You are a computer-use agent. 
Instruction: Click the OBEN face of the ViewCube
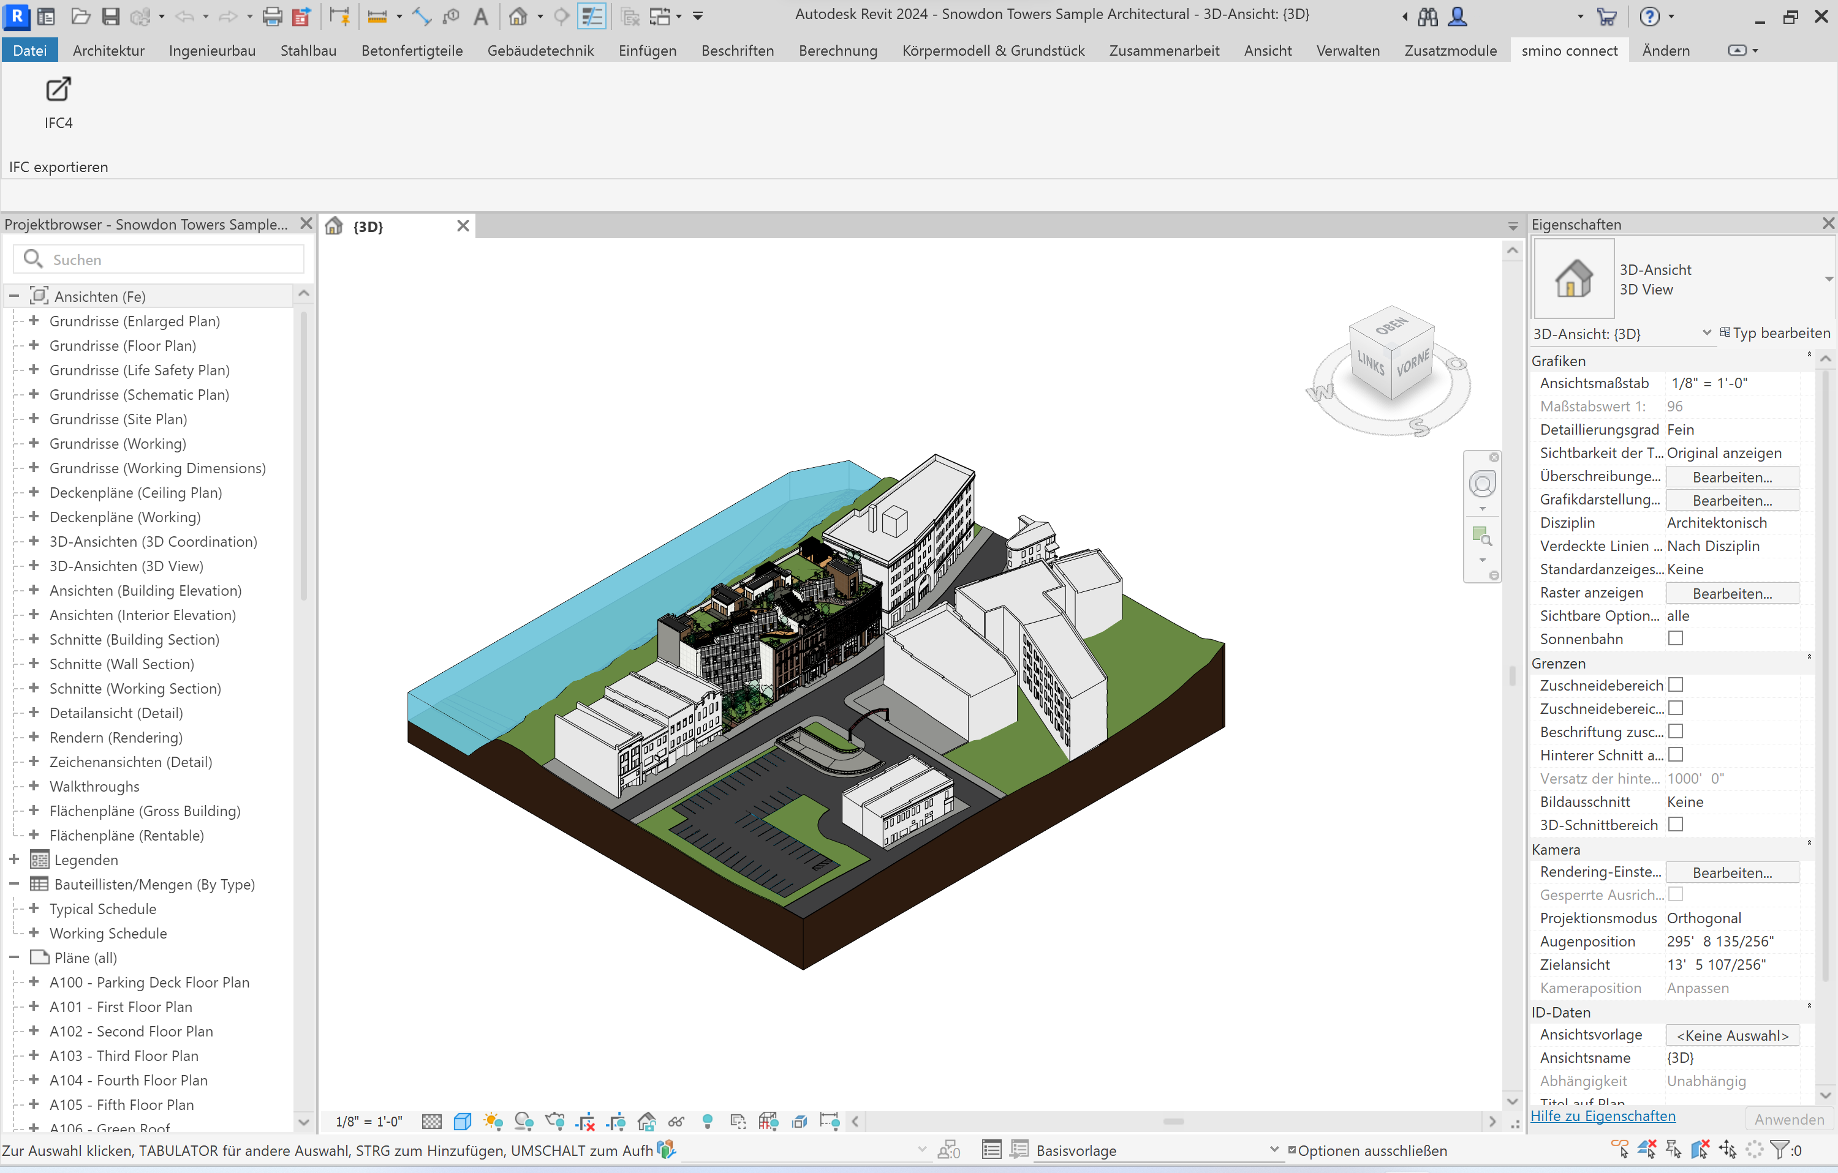[x=1391, y=326]
